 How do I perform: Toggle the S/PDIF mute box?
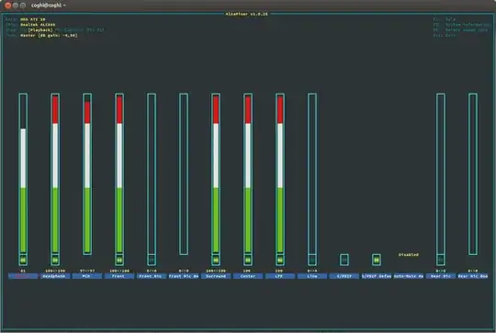pos(344,260)
